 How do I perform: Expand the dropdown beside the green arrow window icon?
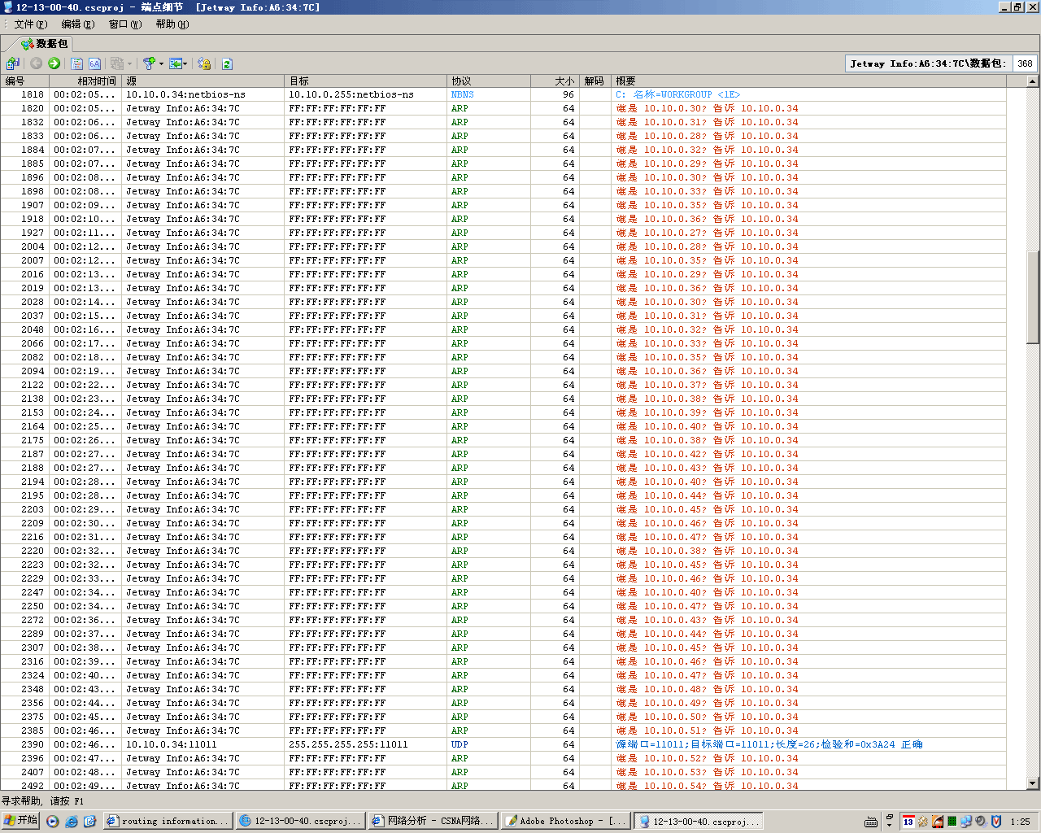pos(185,63)
